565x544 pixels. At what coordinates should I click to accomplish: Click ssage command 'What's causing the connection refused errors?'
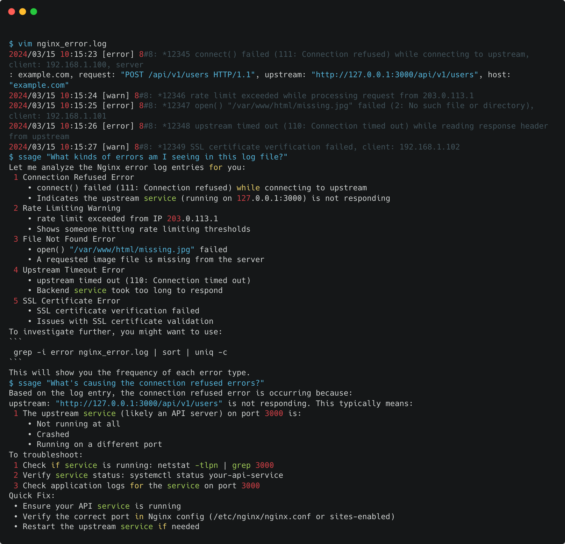[137, 383]
